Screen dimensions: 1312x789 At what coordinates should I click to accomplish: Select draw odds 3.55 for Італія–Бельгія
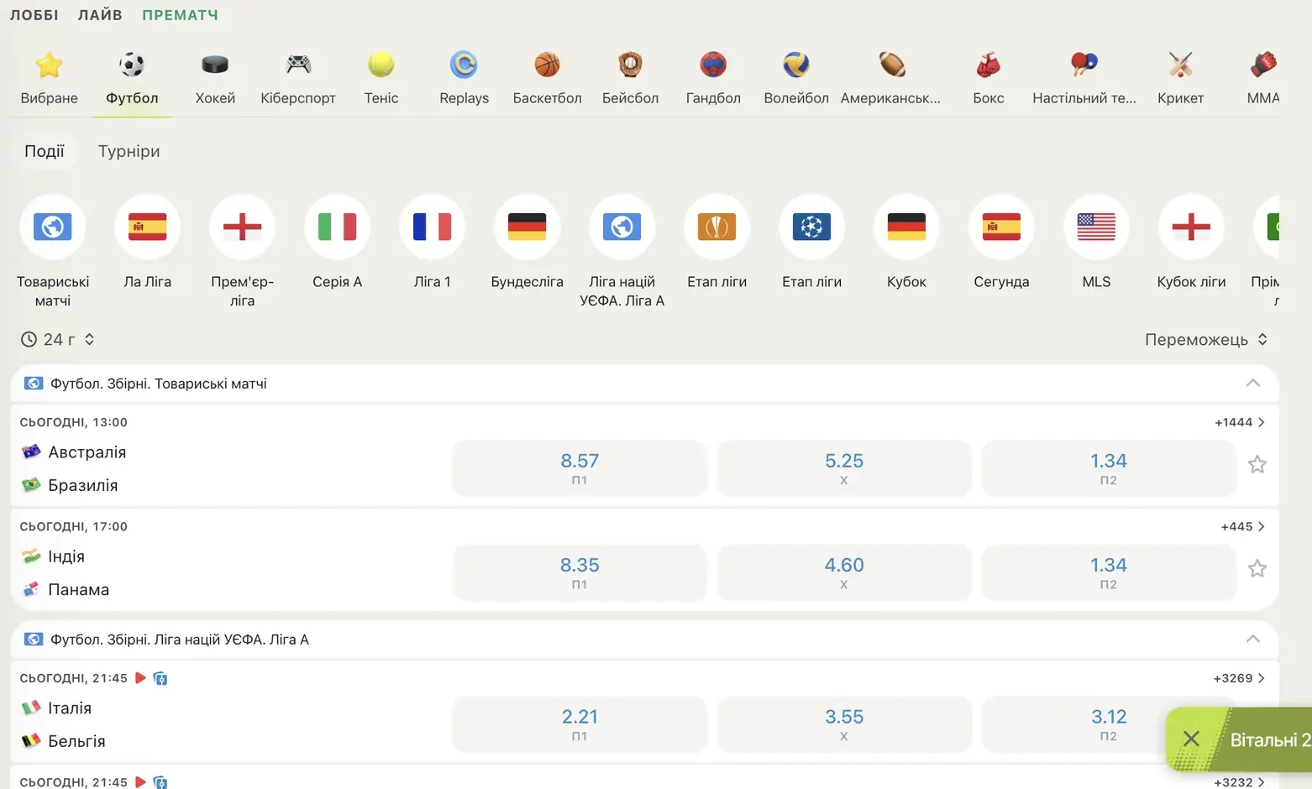click(844, 724)
